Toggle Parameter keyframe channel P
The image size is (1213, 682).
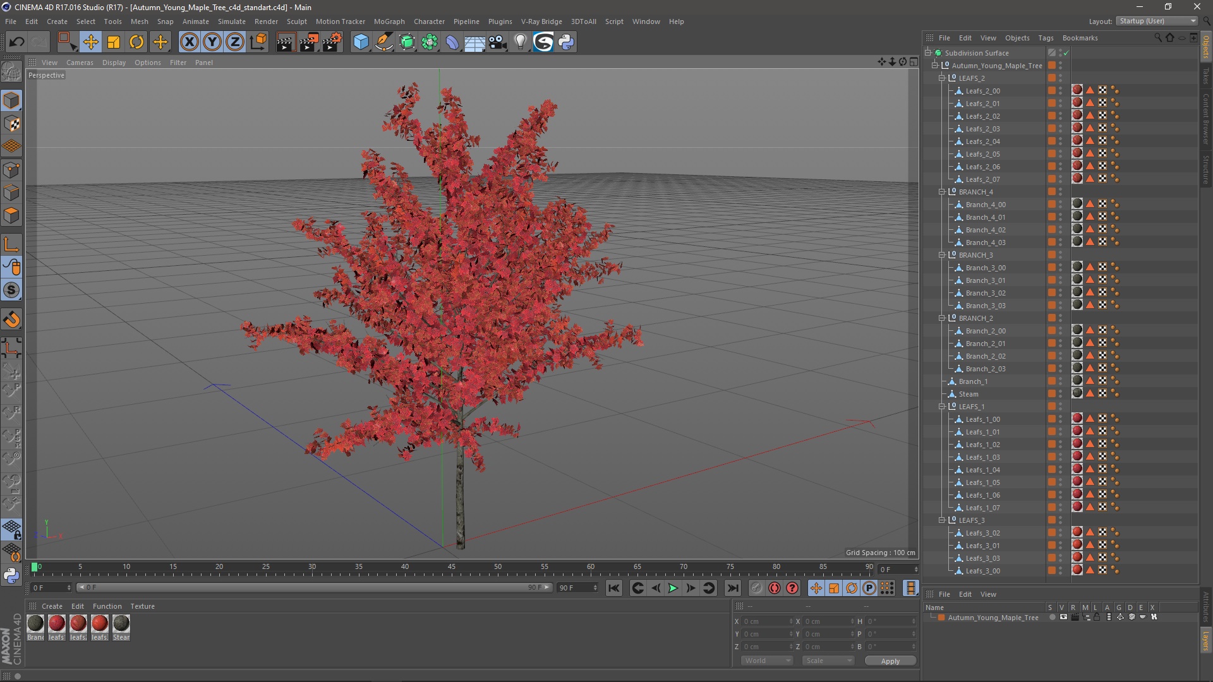[x=869, y=588]
